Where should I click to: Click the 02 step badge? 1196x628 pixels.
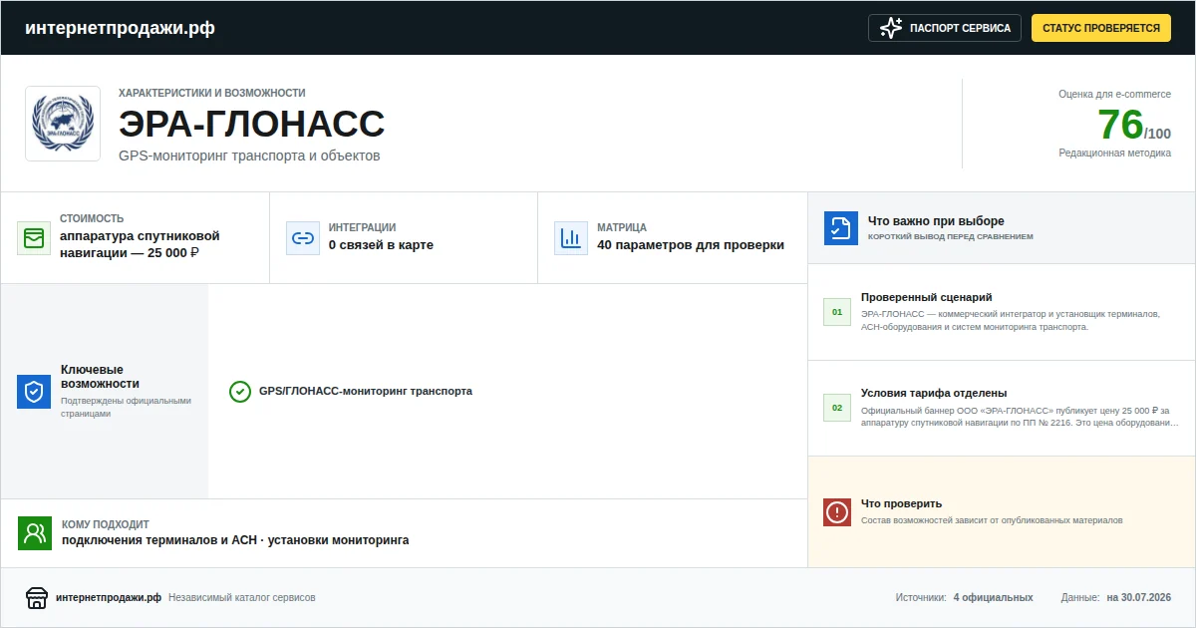click(837, 408)
